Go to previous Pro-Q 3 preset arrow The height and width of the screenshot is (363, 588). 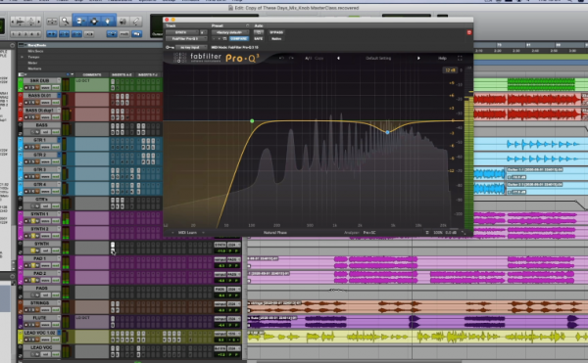338,58
